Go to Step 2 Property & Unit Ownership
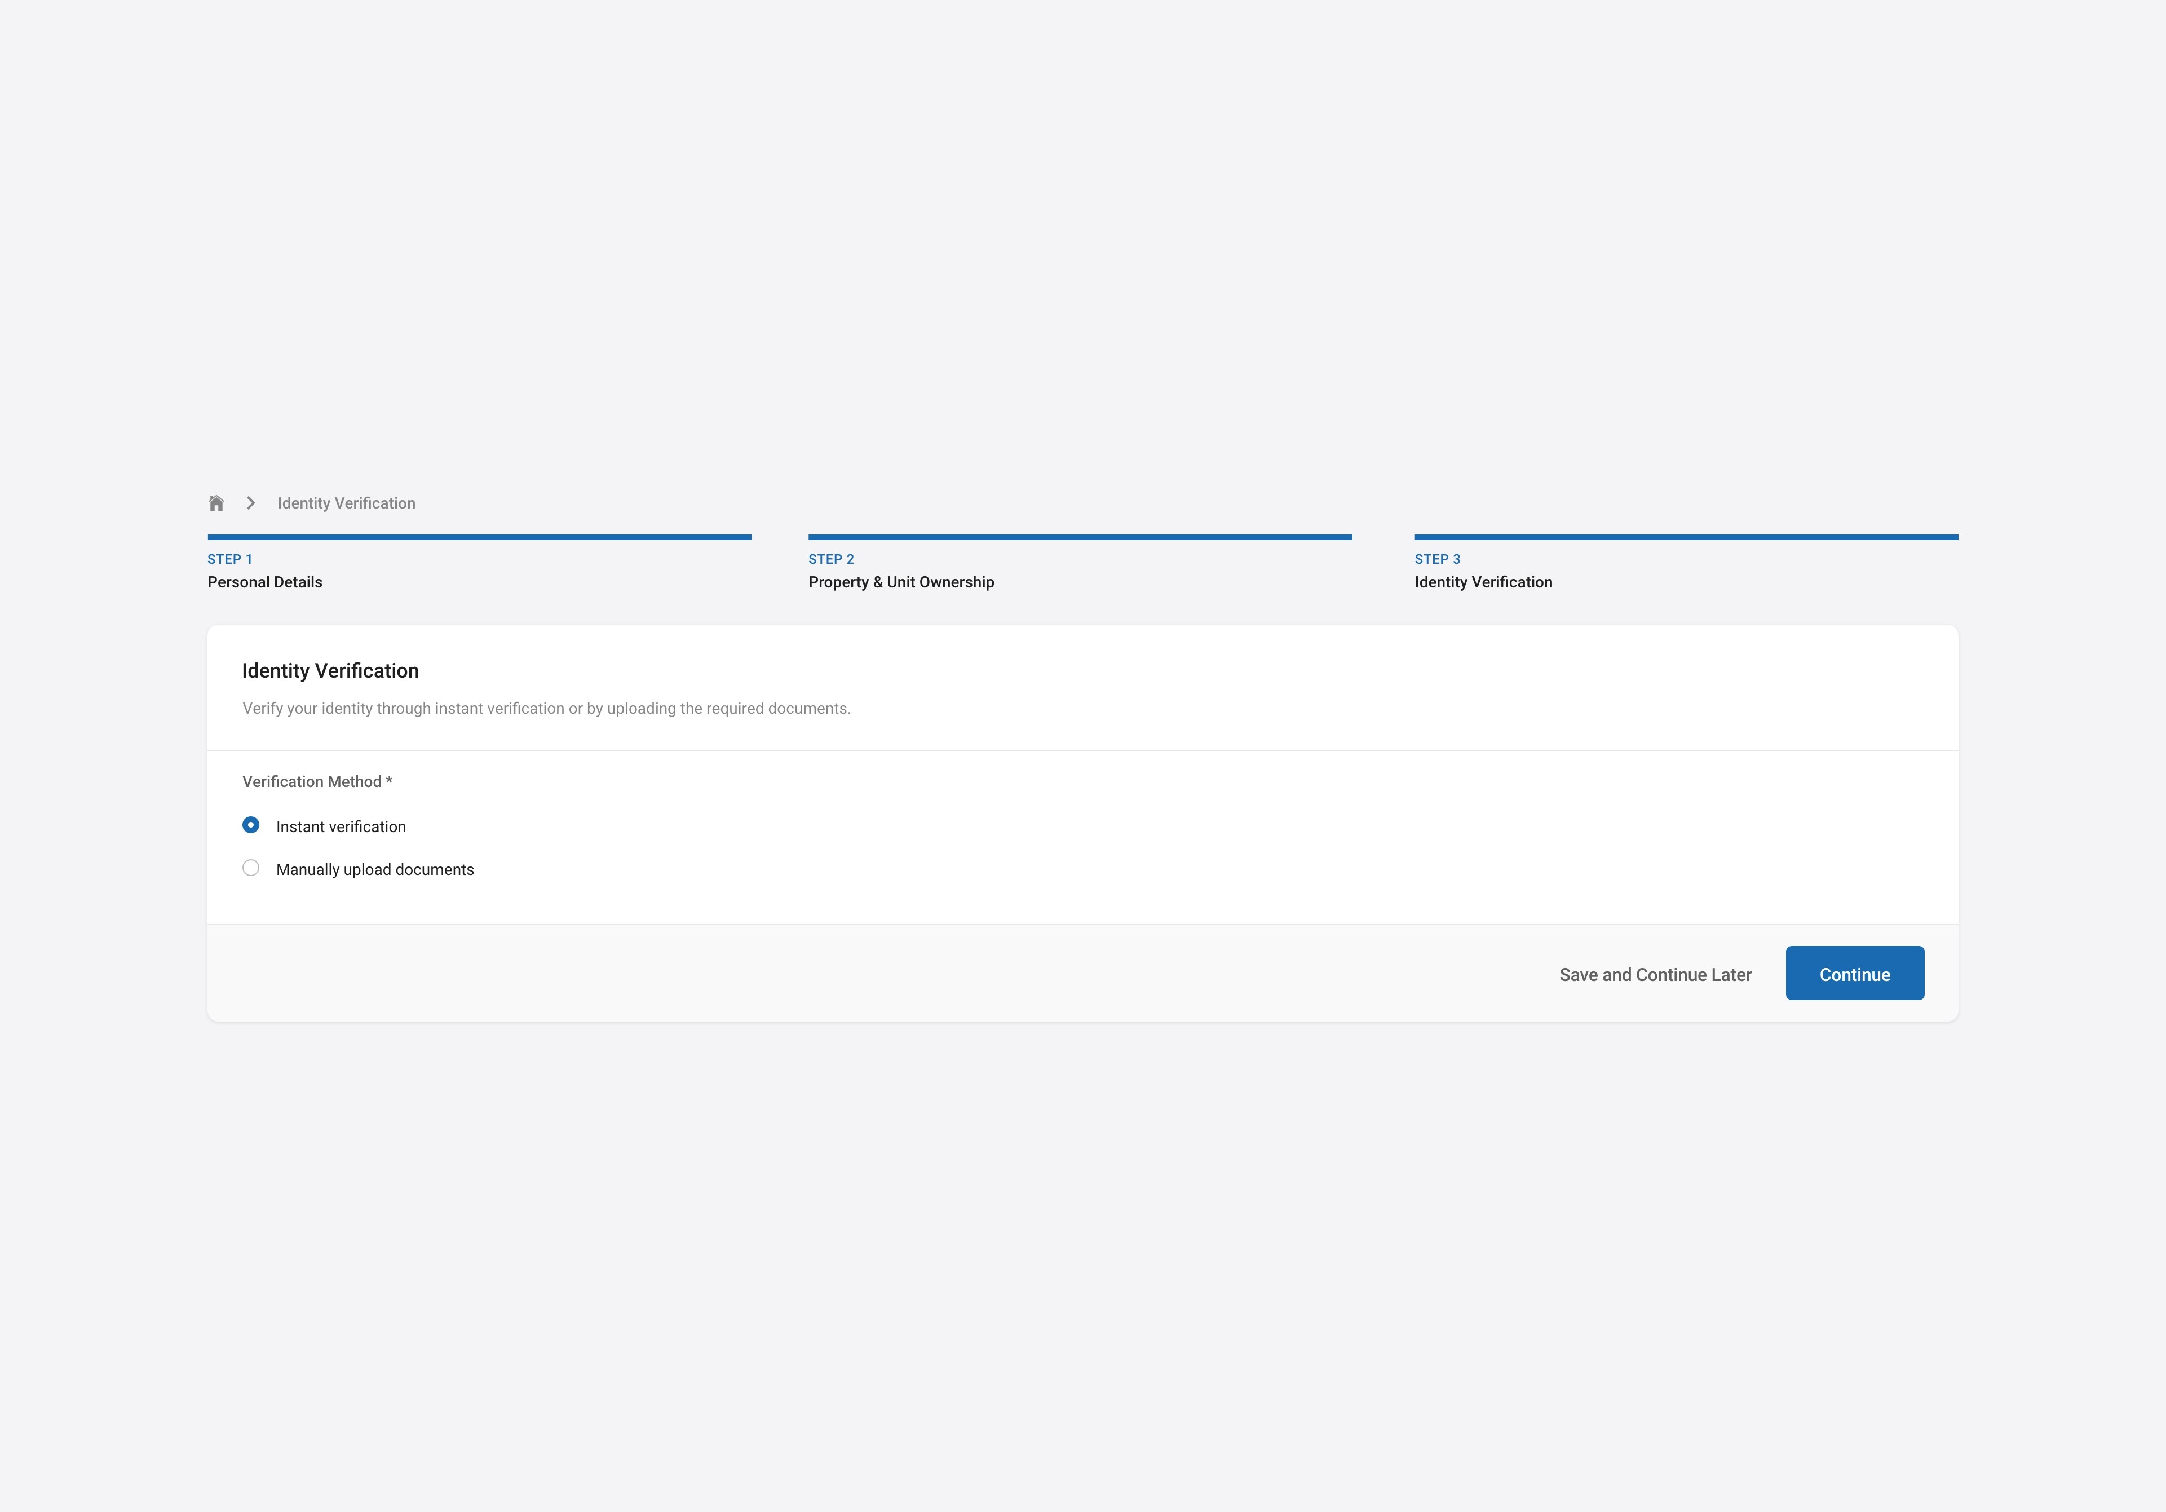Image resolution: width=2166 pixels, height=1512 pixels. (901, 582)
